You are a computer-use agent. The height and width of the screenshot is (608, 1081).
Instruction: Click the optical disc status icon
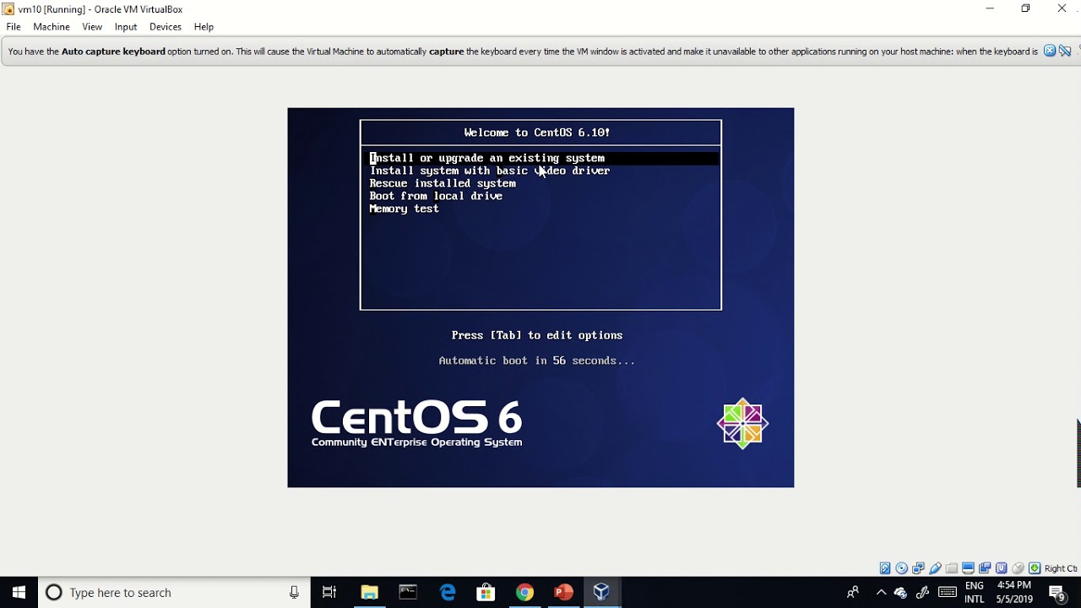[x=901, y=568]
